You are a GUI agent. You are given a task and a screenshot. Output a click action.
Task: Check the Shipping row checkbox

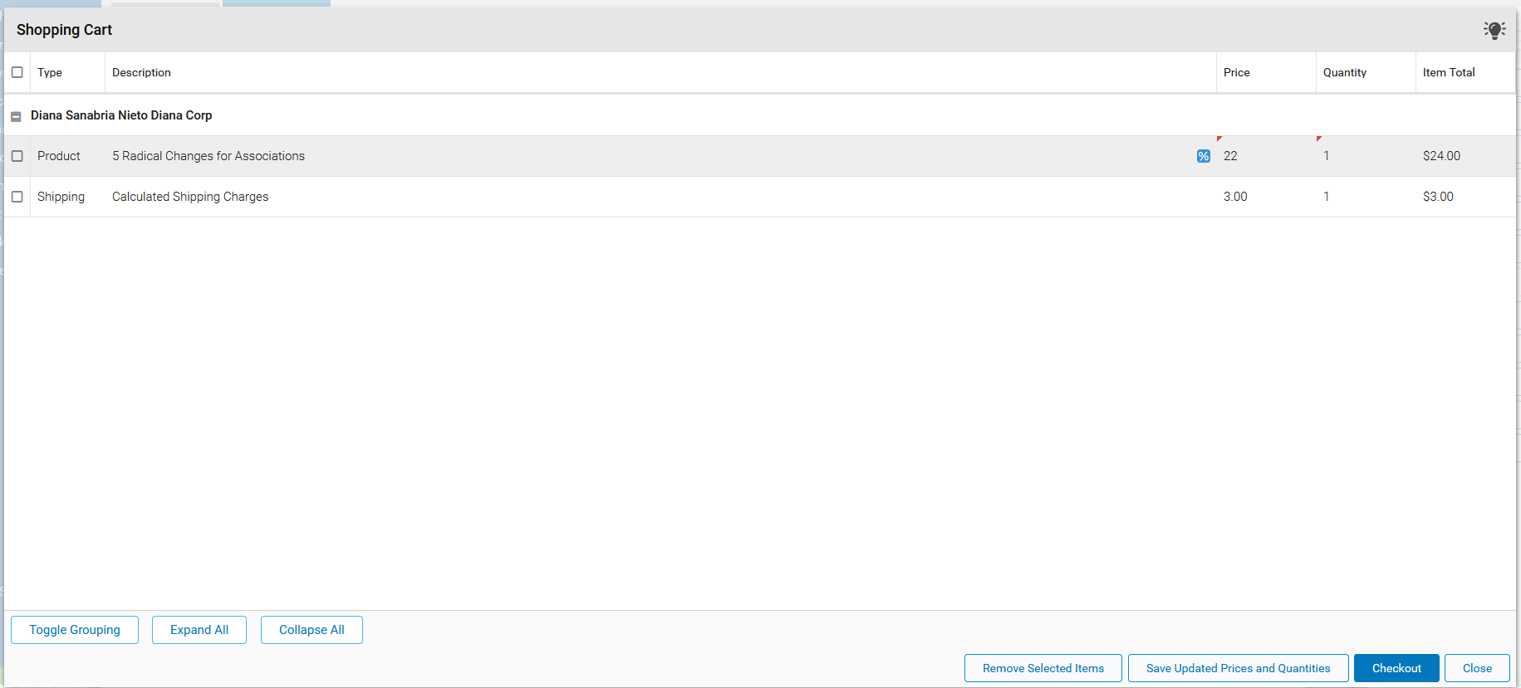tap(17, 197)
